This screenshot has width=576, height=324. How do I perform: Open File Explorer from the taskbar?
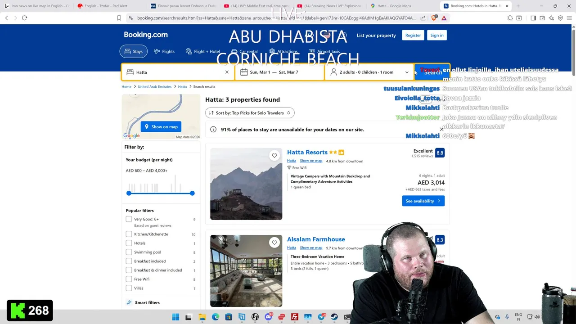(202, 317)
